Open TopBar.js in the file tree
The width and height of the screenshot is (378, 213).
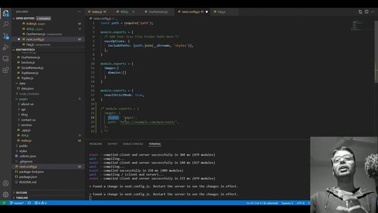(x=48, y=78)
